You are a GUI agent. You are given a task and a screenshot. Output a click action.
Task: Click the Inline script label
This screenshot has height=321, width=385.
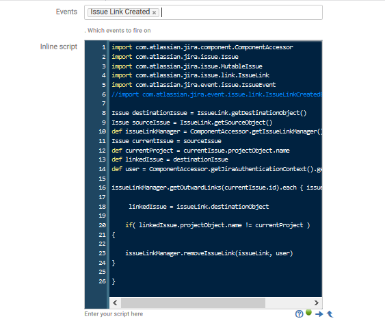[59, 47]
